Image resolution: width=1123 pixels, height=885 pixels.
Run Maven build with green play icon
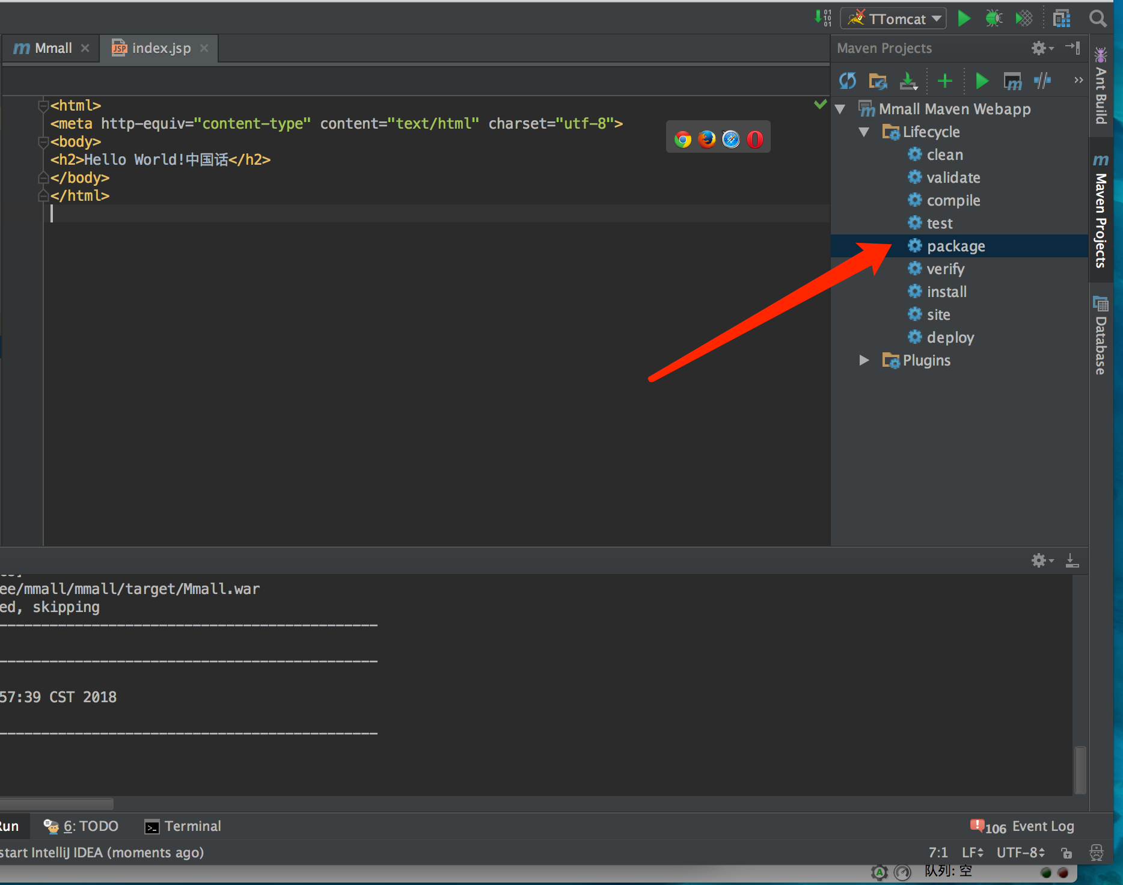(x=982, y=81)
